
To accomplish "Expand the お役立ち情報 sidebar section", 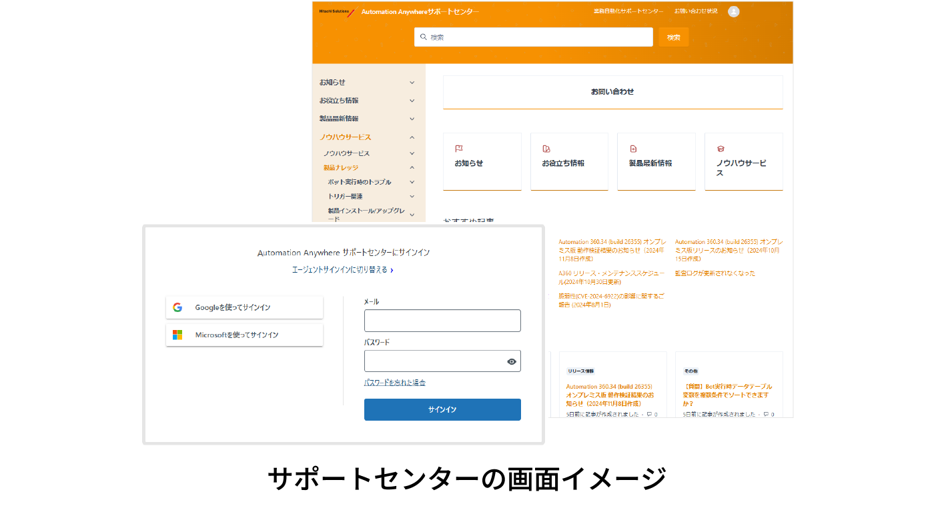I will [x=412, y=101].
